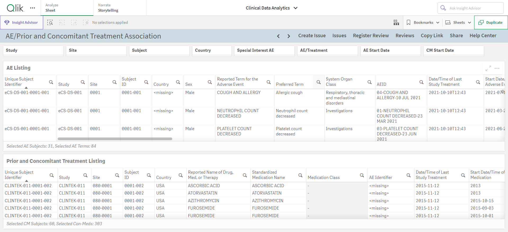Viewport: 508px width, 232px height.
Task: Click the AE Listing horizontal scrollbar
Action: (x=115, y=139)
